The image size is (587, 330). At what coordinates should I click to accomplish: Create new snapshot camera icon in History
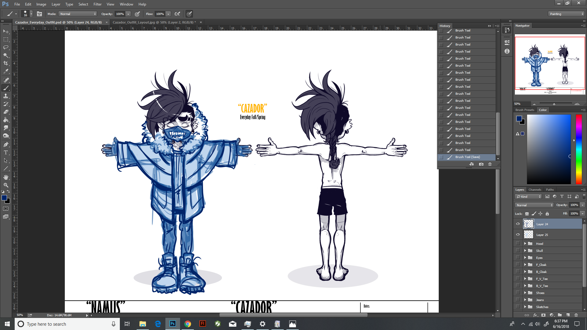(x=481, y=164)
